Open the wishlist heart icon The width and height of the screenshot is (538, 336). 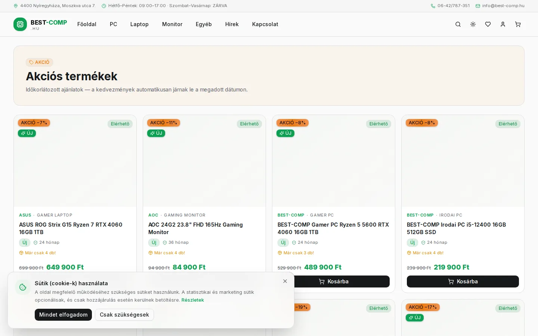tap(488, 24)
